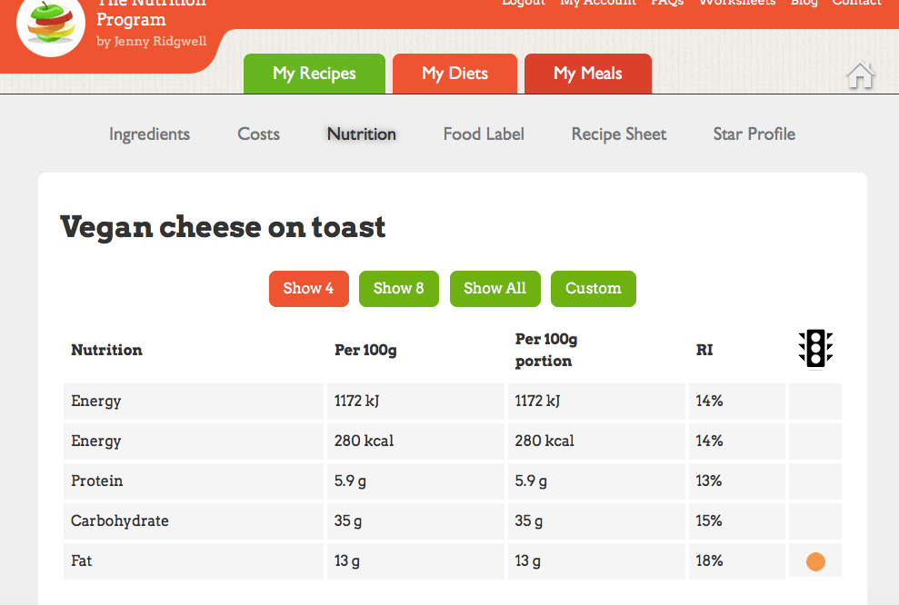Show the Recipe Sheet page
Viewport: 899px width, 605px height.
click(619, 134)
